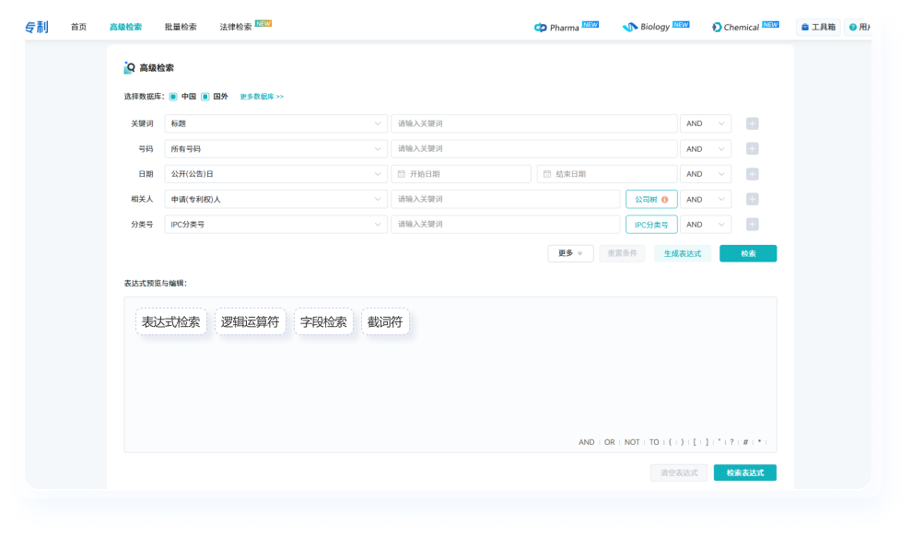
Task: Open AND operator dropdown in 相关人 row
Action: [706, 200]
